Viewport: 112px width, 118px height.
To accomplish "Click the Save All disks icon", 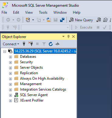I will 62,20.
